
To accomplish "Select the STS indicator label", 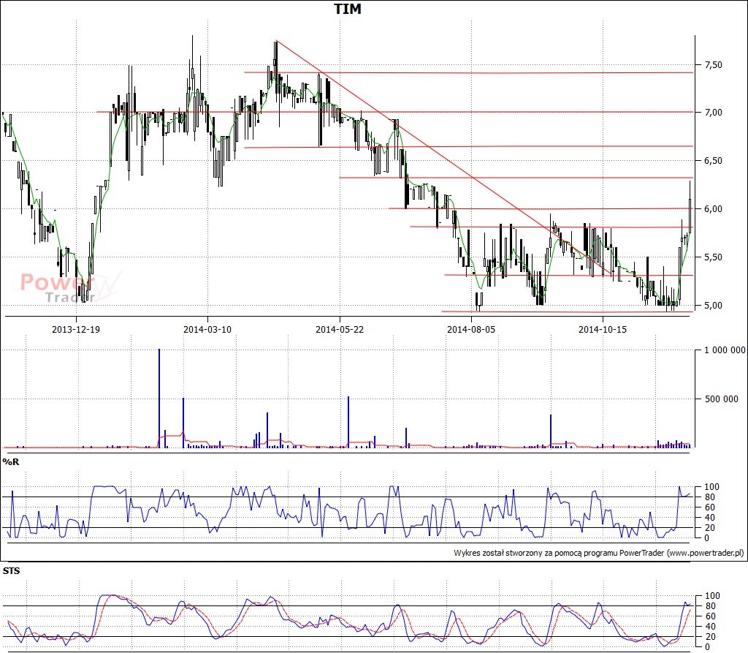I will tap(12, 571).
